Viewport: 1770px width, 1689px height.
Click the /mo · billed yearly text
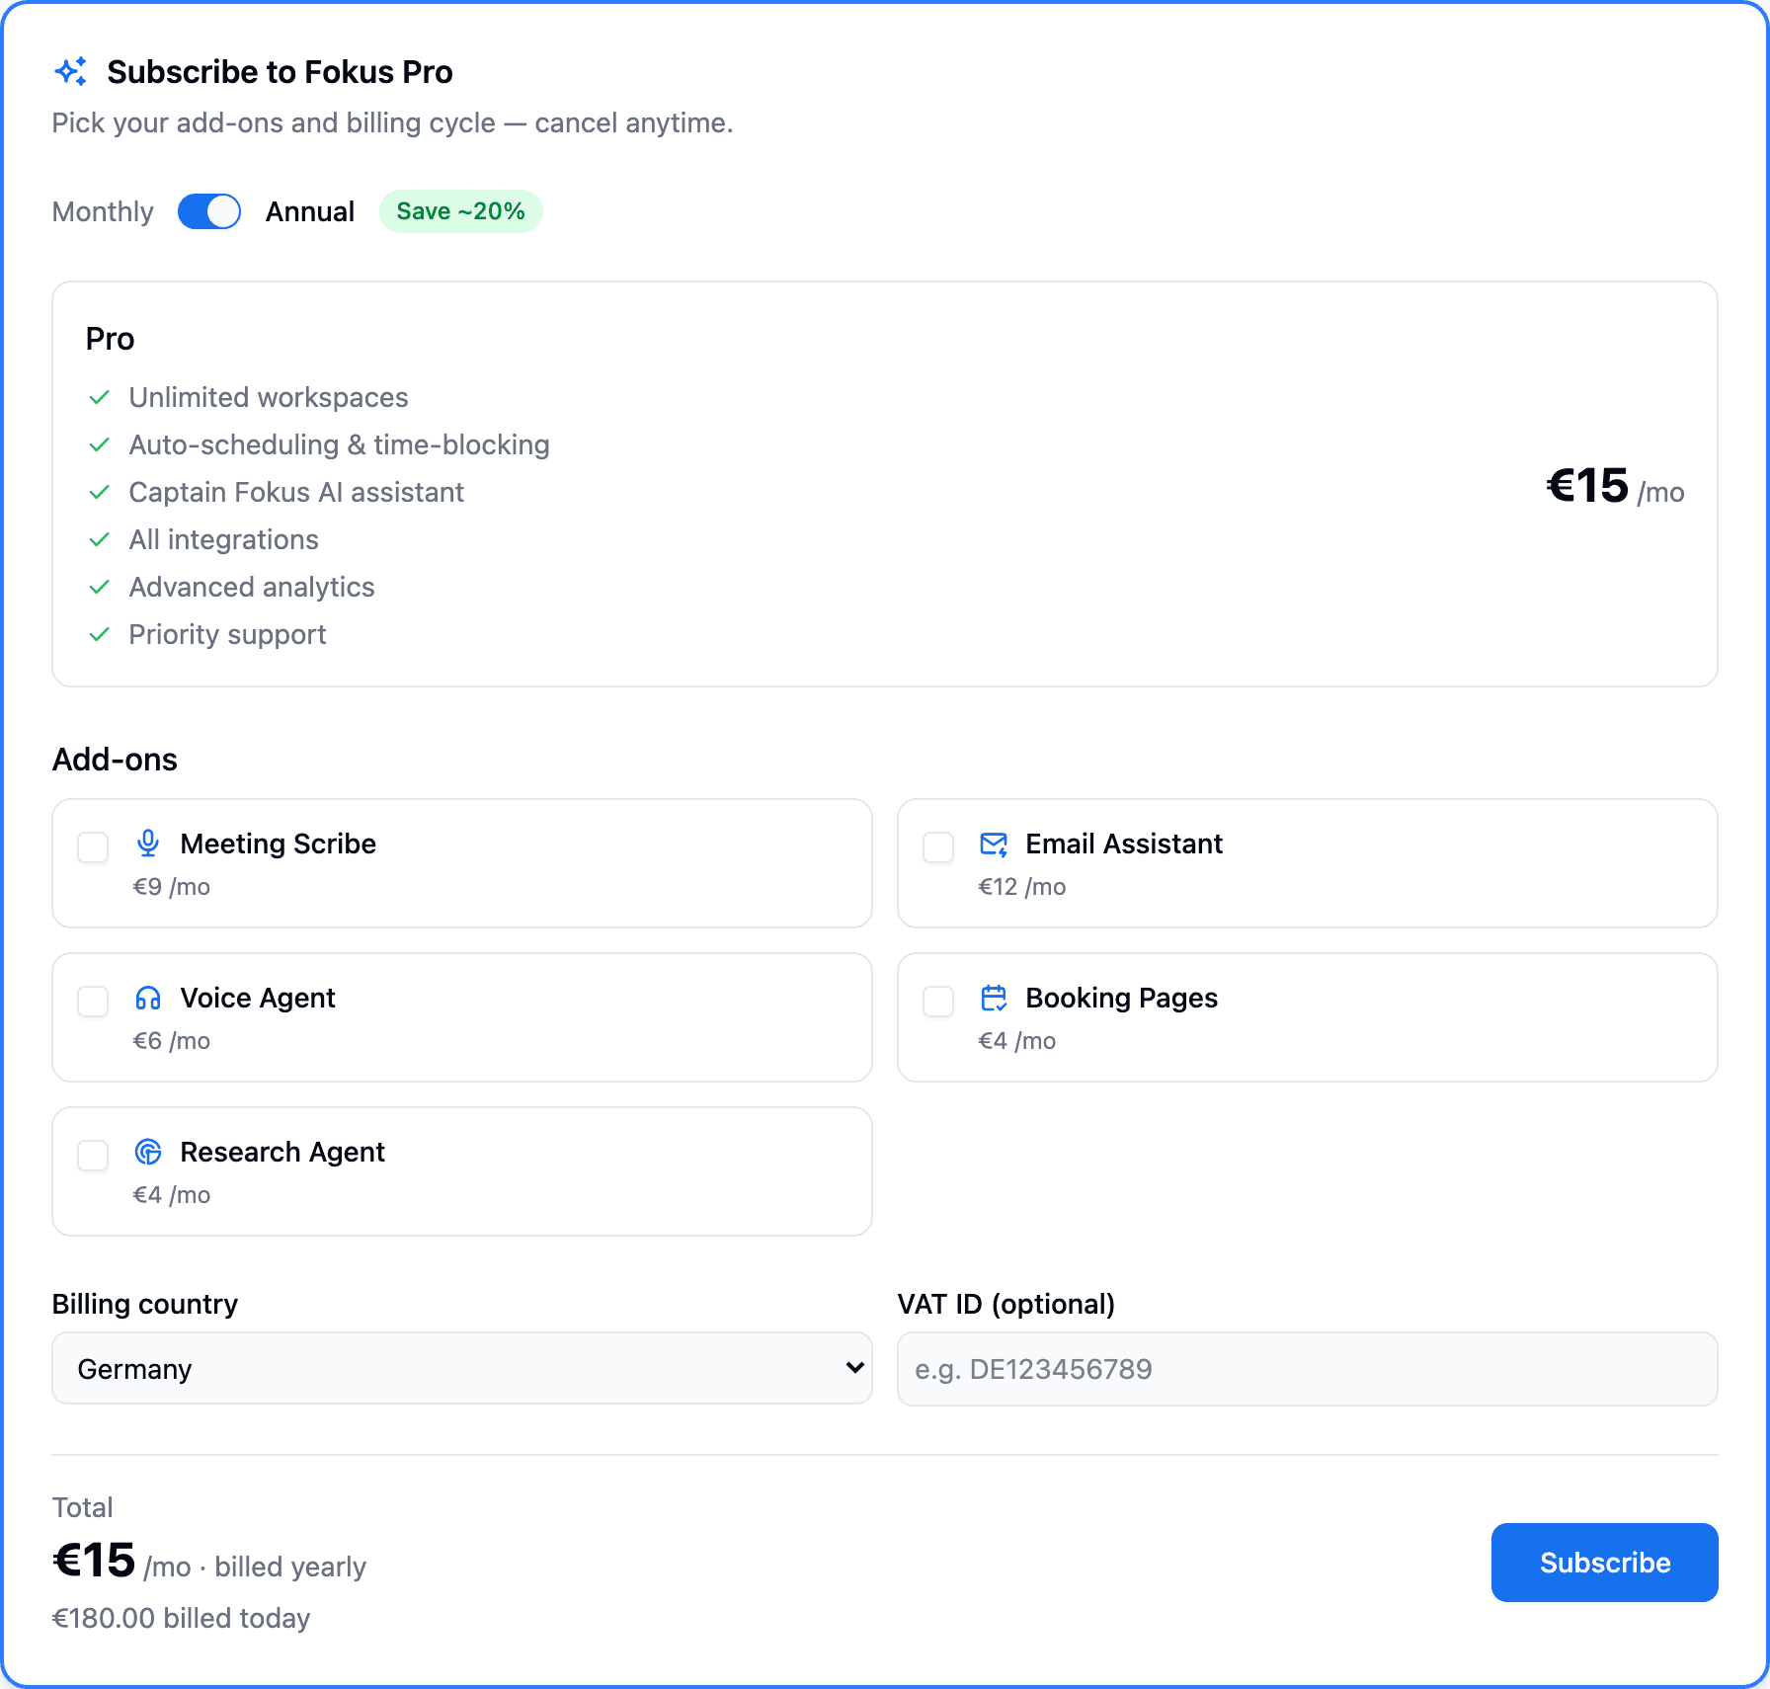click(255, 1567)
